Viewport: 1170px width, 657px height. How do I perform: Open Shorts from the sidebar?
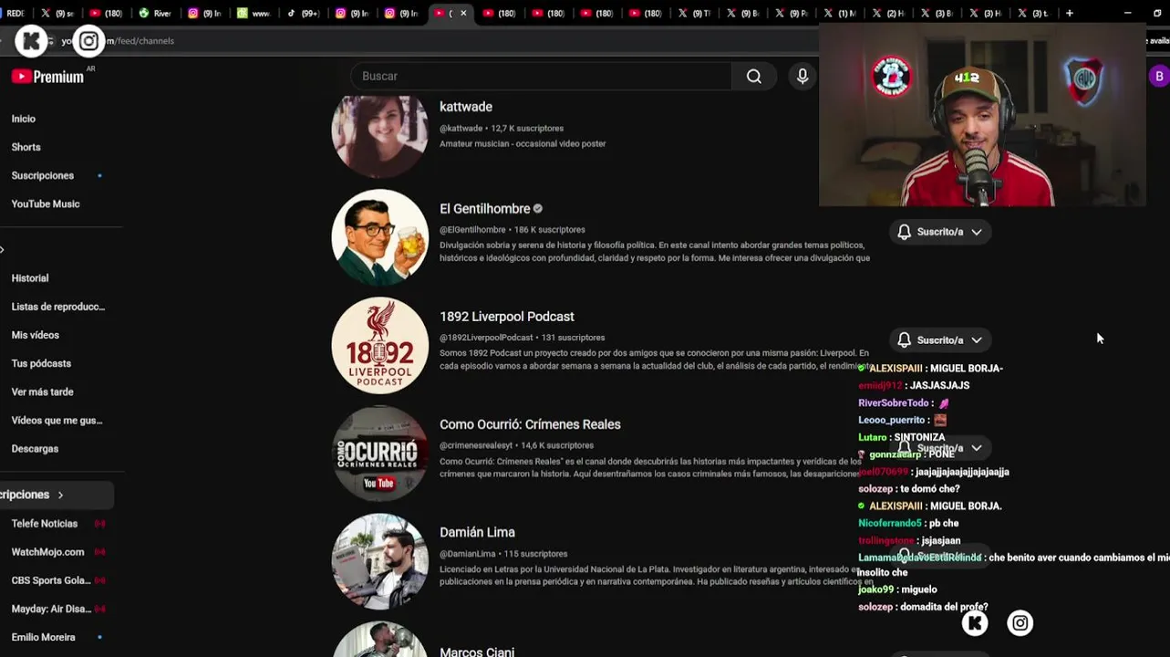coord(26,147)
